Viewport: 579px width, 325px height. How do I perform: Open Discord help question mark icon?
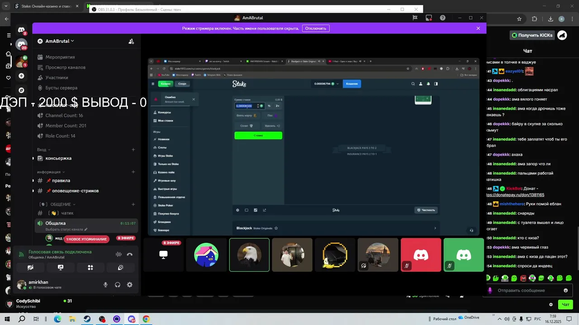443,18
